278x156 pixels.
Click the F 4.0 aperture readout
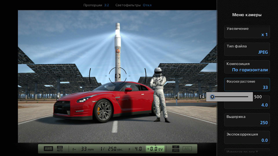point(134,149)
